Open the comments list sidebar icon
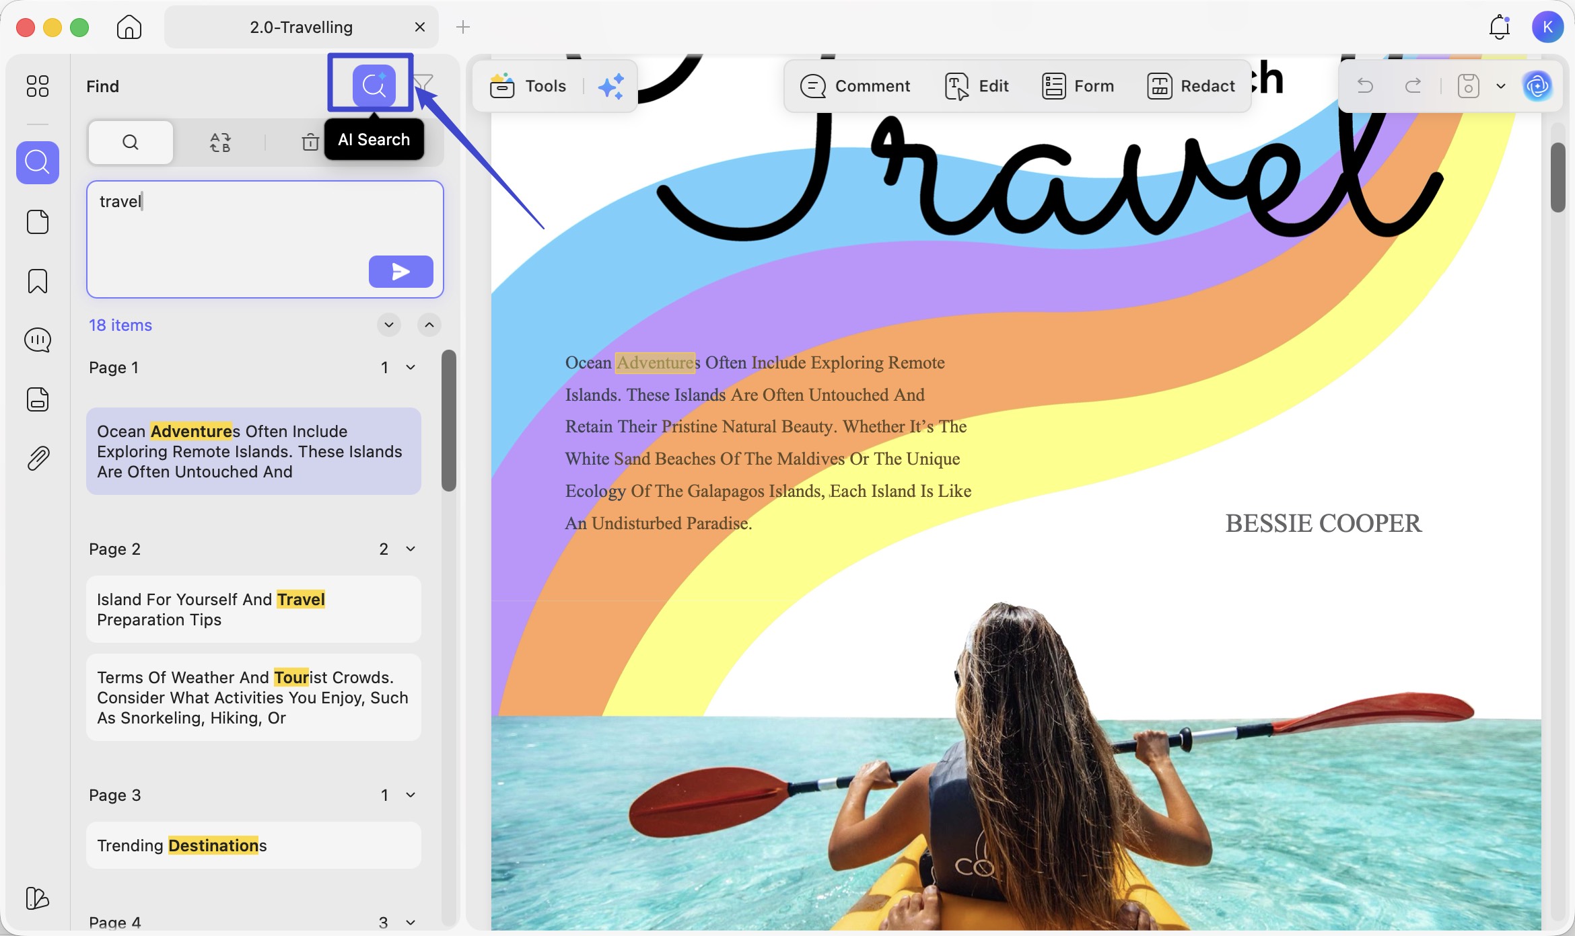This screenshot has height=936, width=1575. point(38,340)
